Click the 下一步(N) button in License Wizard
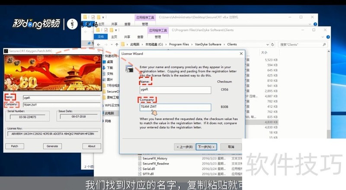Screen dimensions: 346x190 pos(205,147)
